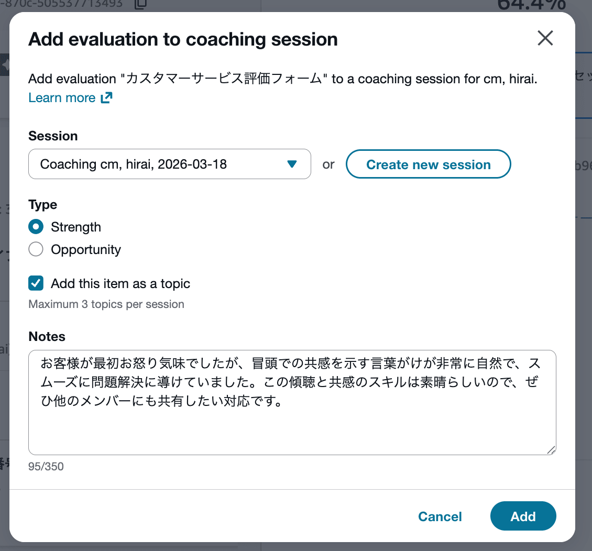Close the Add evaluation dialog with X
592x551 pixels.
[x=545, y=38]
